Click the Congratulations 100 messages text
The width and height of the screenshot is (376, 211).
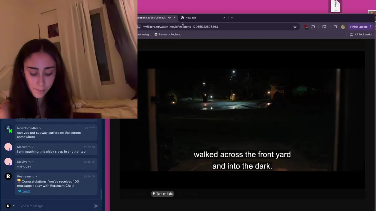(48, 183)
